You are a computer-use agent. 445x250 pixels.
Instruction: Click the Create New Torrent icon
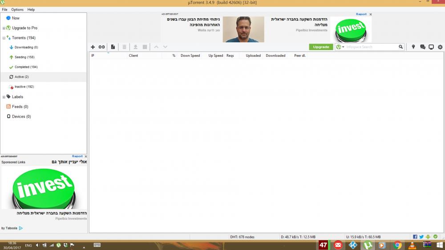[x=113, y=47]
